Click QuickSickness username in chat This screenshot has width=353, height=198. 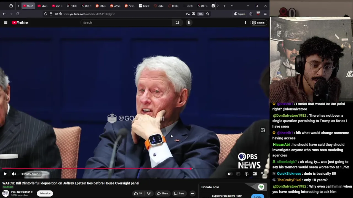tap(289, 174)
